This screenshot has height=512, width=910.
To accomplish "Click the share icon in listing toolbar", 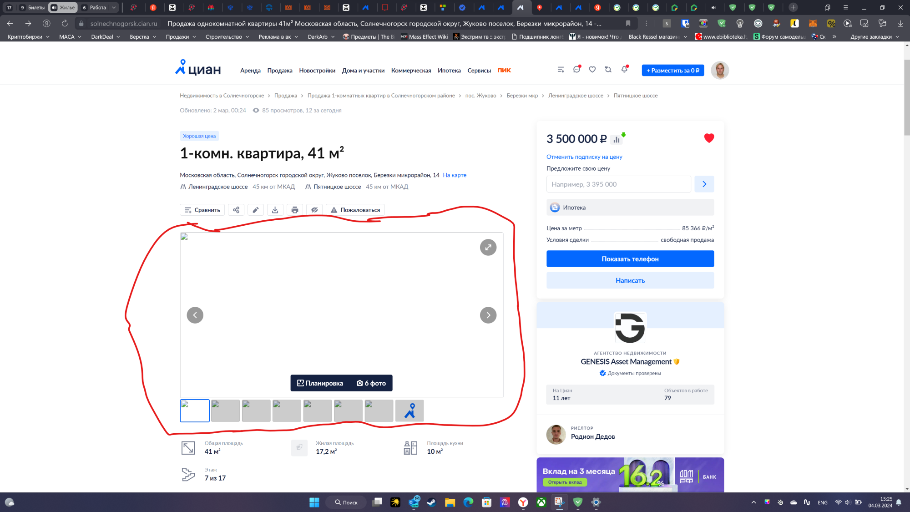I will click(x=236, y=210).
